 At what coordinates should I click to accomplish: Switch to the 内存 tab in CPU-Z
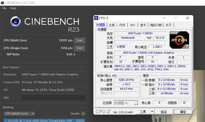click(122, 25)
